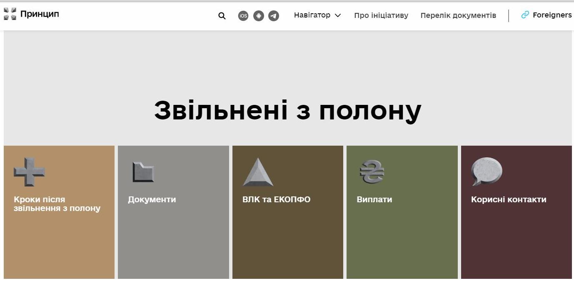Open the Foreigners link

pos(552,15)
